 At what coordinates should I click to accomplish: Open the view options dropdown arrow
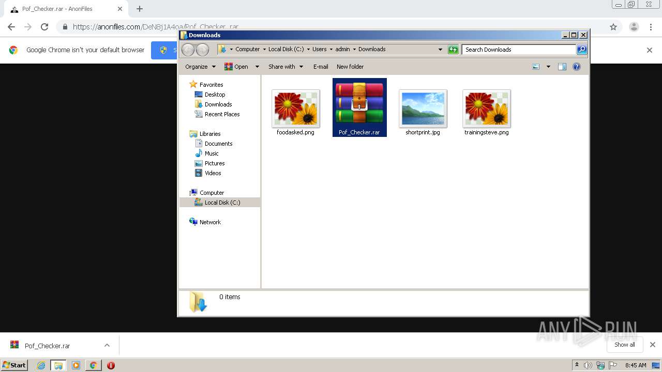point(548,67)
